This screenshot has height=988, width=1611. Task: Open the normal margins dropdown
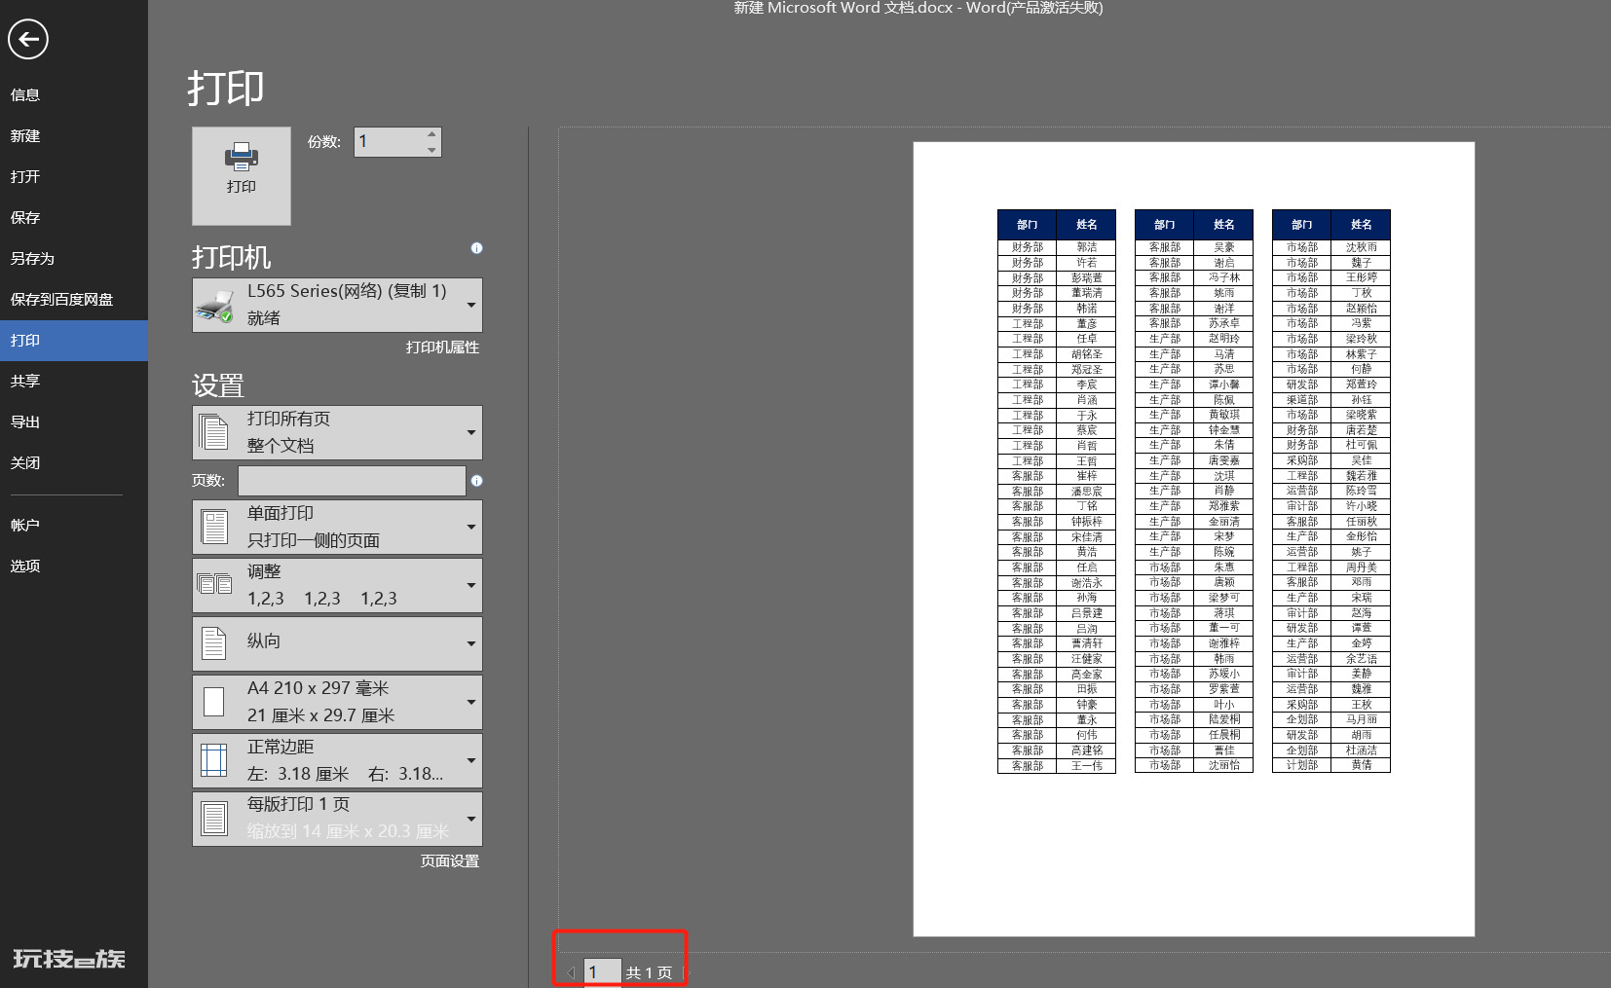click(x=337, y=760)
